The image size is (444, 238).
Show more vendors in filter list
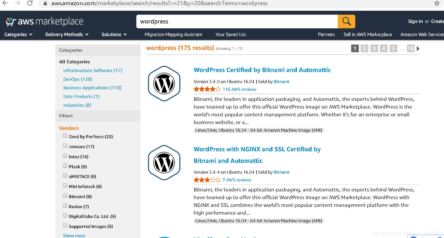(74, 235)
